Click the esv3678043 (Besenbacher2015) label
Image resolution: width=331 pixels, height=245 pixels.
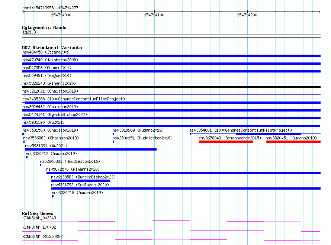pos(230,138)
